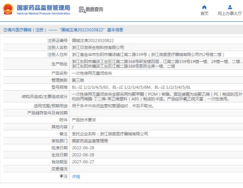243x188 pixels.
Task: Select registrant name 浙江贝洛芙生物科技有限公司
Action: point(98,48)
